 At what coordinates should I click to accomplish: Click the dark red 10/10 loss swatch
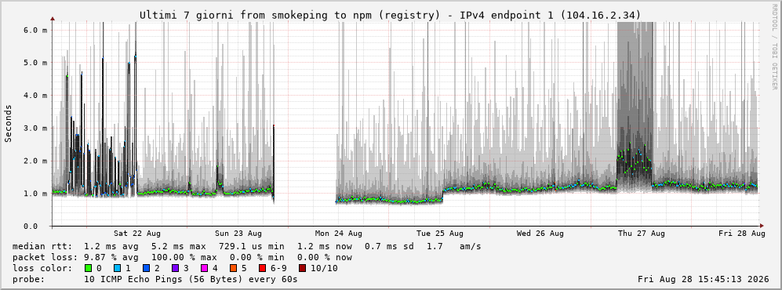click(x=302, y=268)
